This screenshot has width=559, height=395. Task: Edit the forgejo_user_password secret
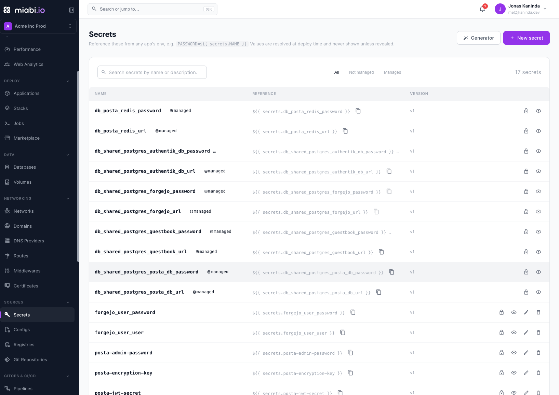point(526,312)
